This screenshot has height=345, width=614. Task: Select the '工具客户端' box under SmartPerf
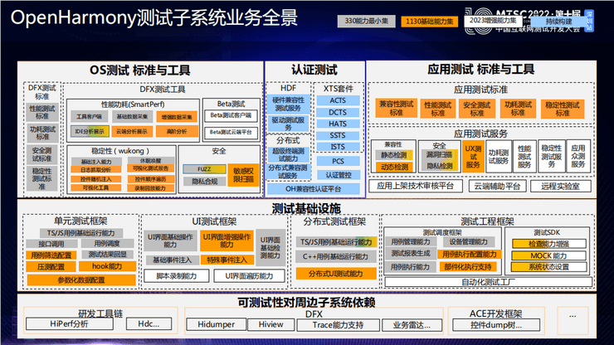[x=90, y=116]
